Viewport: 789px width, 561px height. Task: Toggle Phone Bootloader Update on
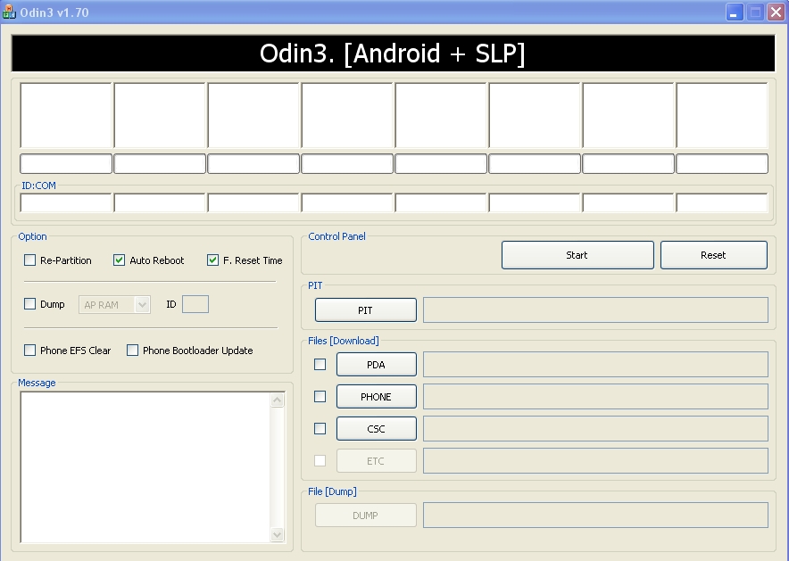pyautogui.click(x=132, y=351)
